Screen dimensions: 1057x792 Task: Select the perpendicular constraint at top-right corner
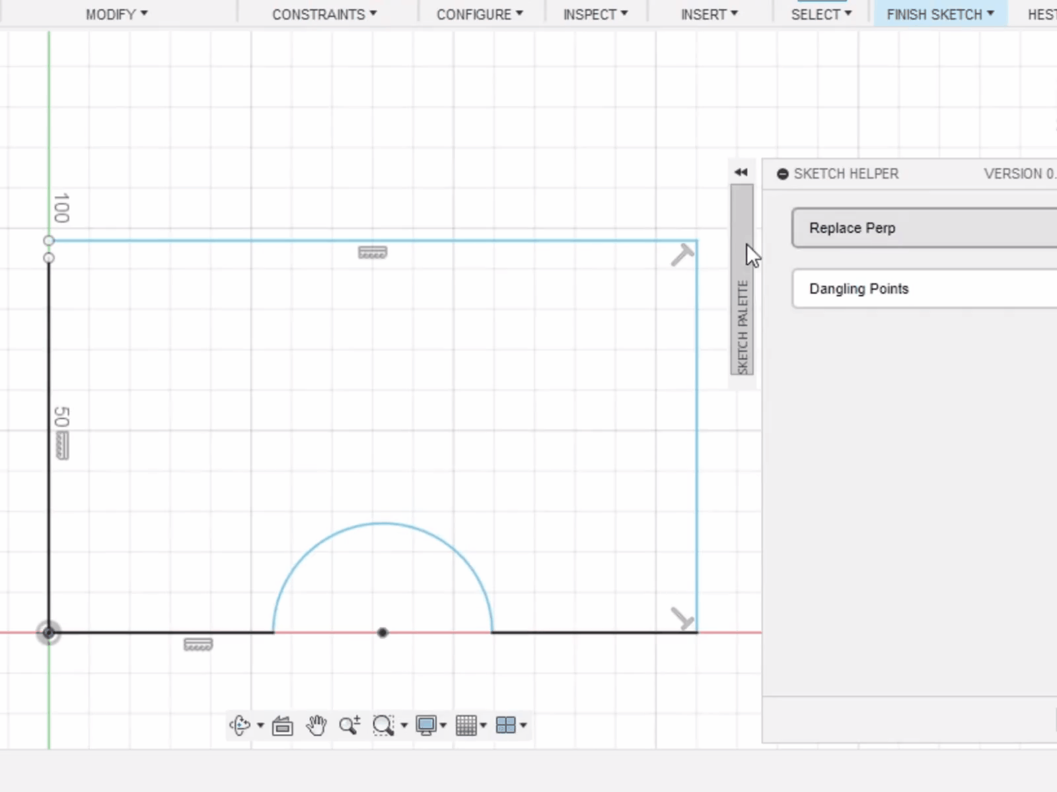coord(682,255)
